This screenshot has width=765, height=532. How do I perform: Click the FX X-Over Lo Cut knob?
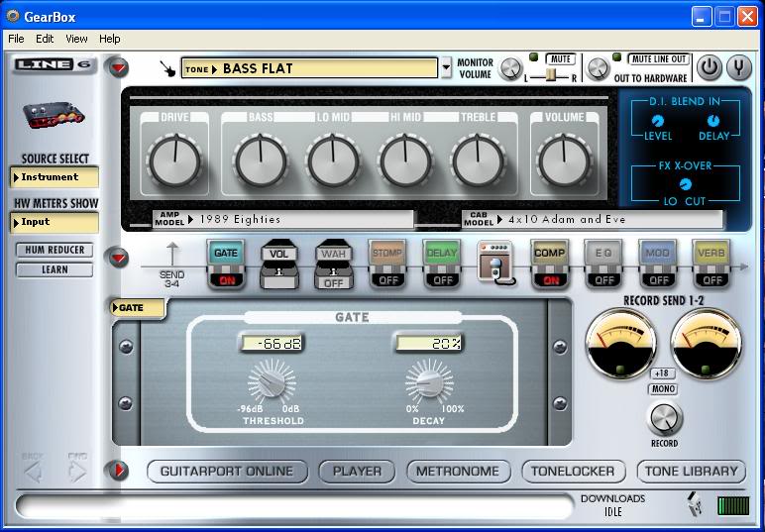[686, 184]
